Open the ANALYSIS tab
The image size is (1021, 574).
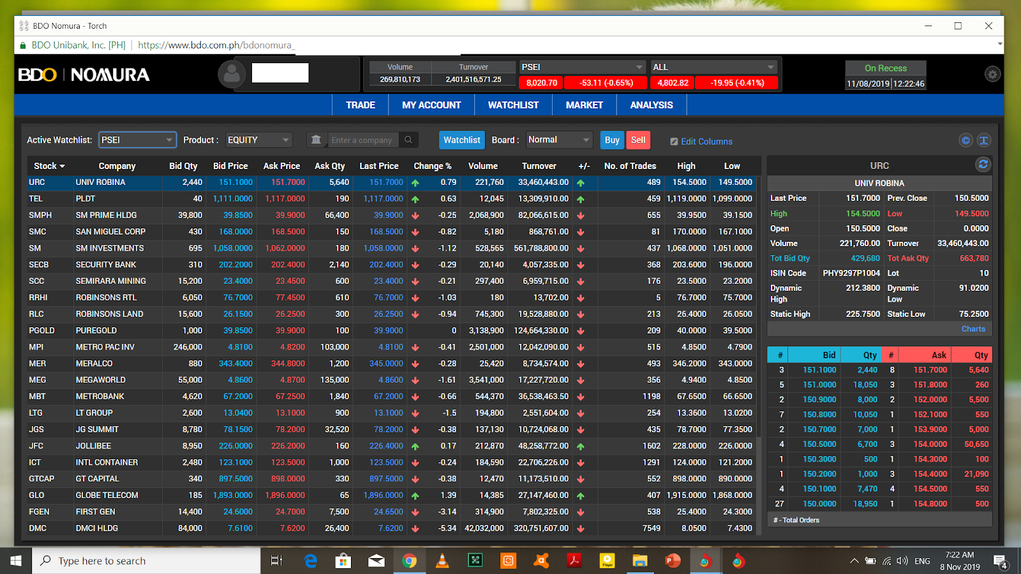tap(651, 105)
